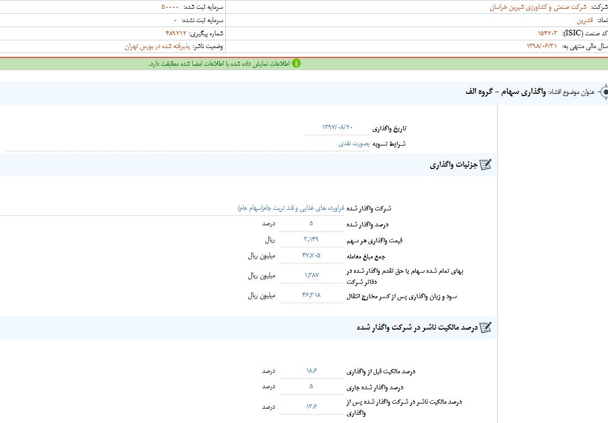Viewport: 608px width, 423px height.
Task: Click the edit icon beside جزئیات واگذاری
Action: (x=485, y=165)
